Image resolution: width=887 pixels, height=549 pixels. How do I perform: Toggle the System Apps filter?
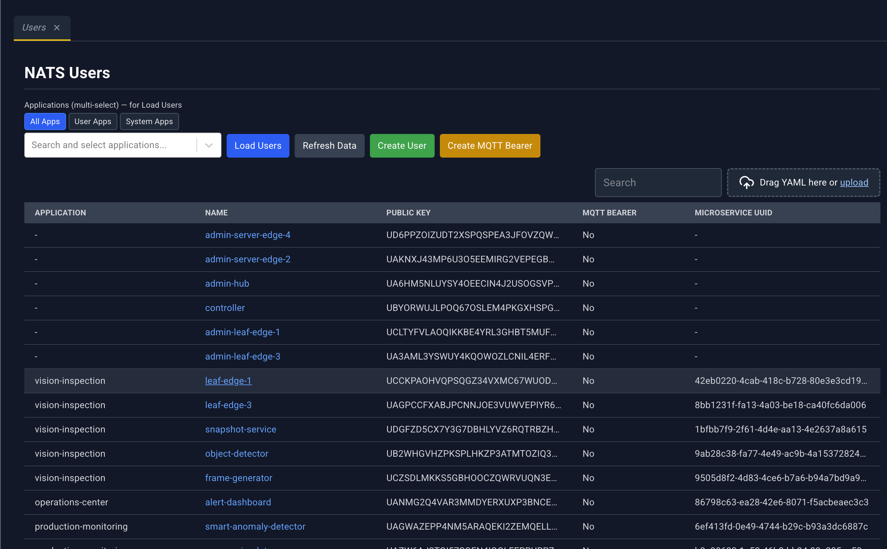(149, 121)
